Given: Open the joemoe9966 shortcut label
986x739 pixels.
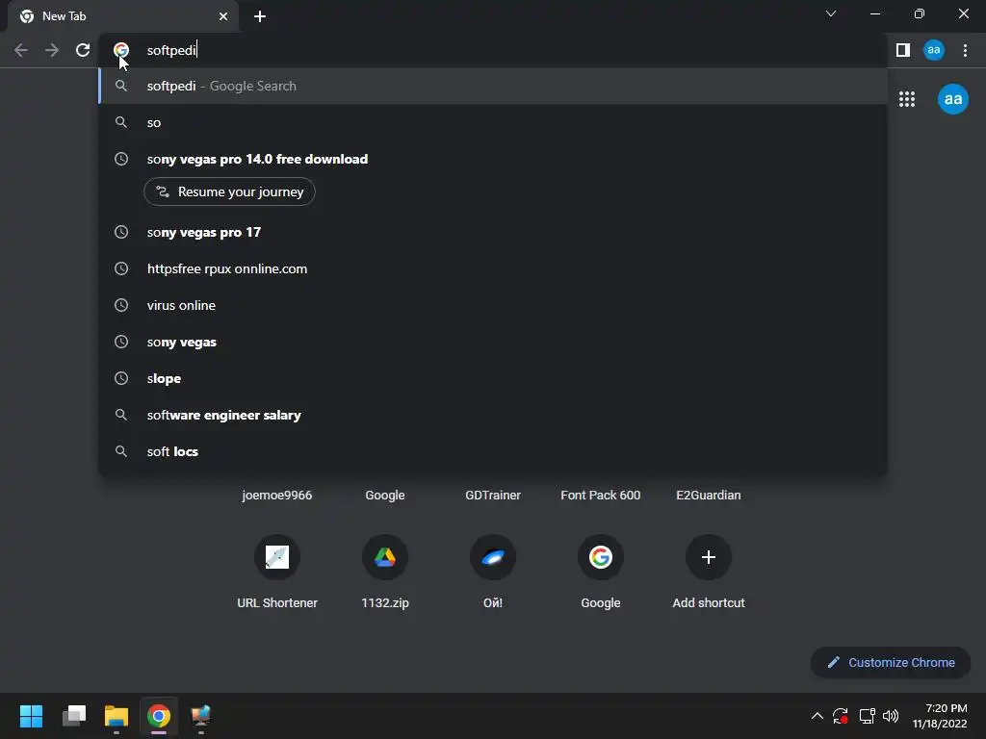Looking at the screenshot, I should tap(277, 496).
